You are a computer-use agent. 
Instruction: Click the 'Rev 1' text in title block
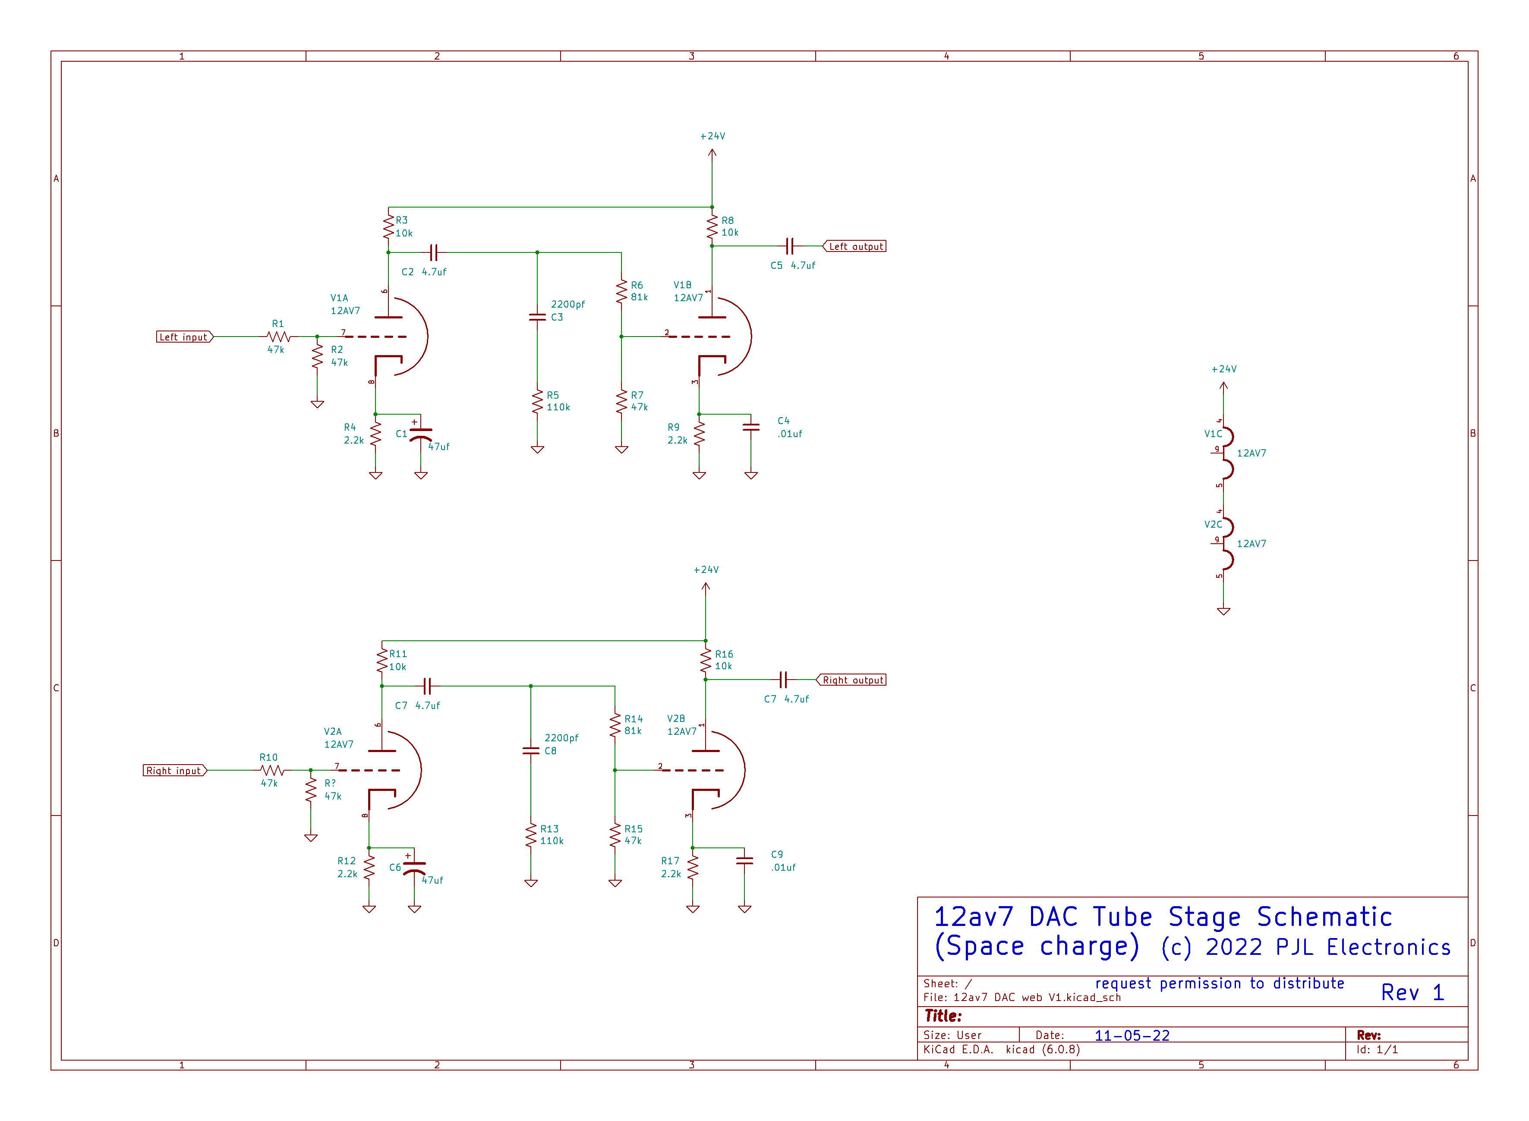[1412, 993]
